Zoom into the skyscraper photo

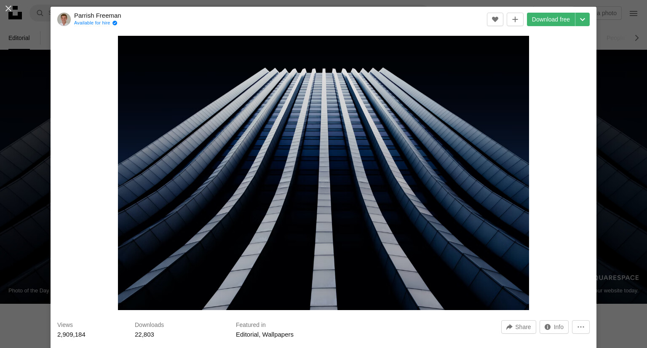[323, 173]
